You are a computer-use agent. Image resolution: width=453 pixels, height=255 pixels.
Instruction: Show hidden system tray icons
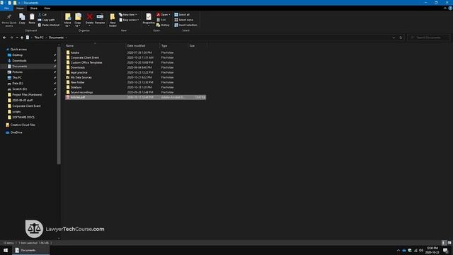pyautogui.click(x=398, y=250)
